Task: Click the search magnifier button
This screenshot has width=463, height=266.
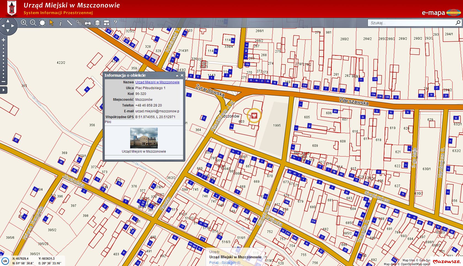Action: 458,23
